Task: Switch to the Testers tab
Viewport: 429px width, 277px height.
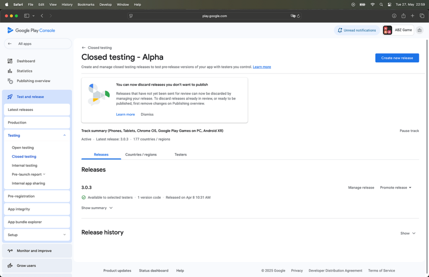Action: pyautogui.click(x=181, y=154)
